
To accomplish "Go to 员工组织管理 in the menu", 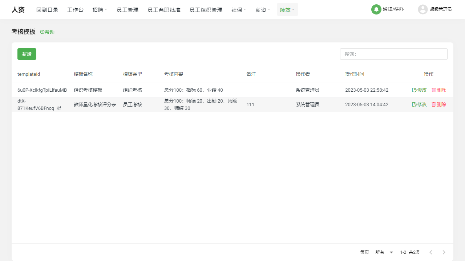I will click(206, 9).
